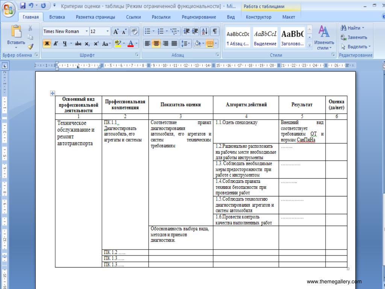
Task: Switch to the Вставка tab
Action: coord(57,17)
